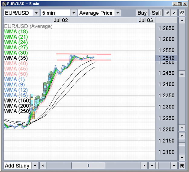189x172 pixels.
Task: Click the Average Price type field
Action: [96, 13]
